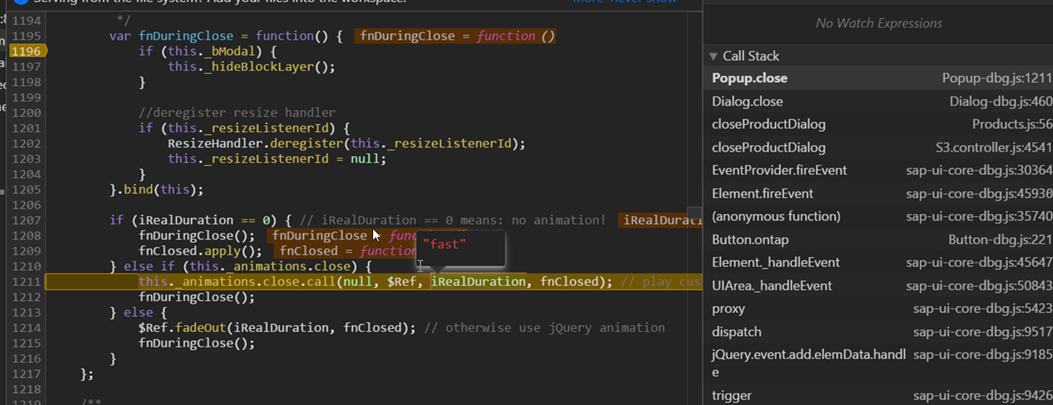The width and height of the screenshot is (1053, 405).
Task: Click line number 1211 in the gutter
Action: point(26,281)
